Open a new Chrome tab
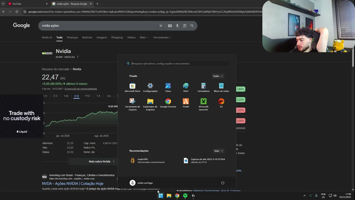Image resolution: width=355 pixels, height=200 pixels. (x=97, y=4)
